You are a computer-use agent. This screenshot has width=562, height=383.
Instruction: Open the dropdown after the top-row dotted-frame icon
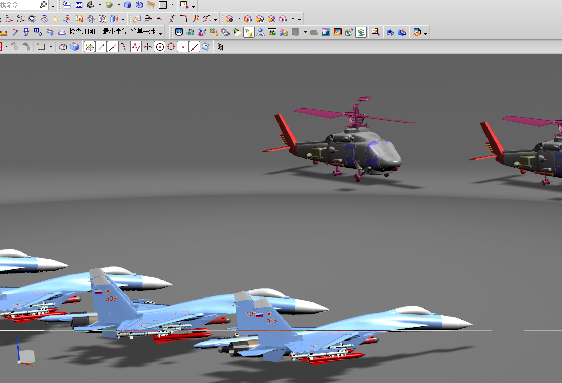point(194,6)
